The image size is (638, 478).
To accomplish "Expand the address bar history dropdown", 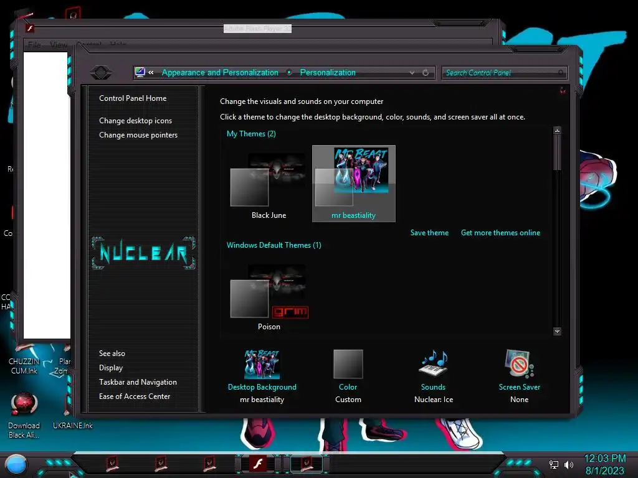I will point(412,73).
